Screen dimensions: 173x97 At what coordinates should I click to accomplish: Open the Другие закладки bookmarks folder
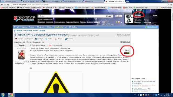(x=166, y=8)
